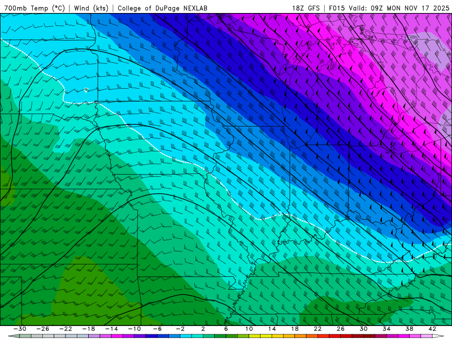
Task: Click the -22 label on the color scale
Action: [x=66, y=329]
